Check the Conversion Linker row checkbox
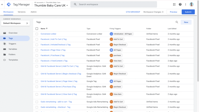199x112 pixels. tap(37, 34)
